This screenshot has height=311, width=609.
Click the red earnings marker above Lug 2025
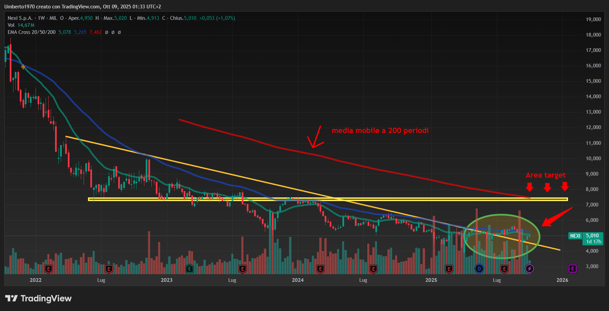click(x=504, y=268)
